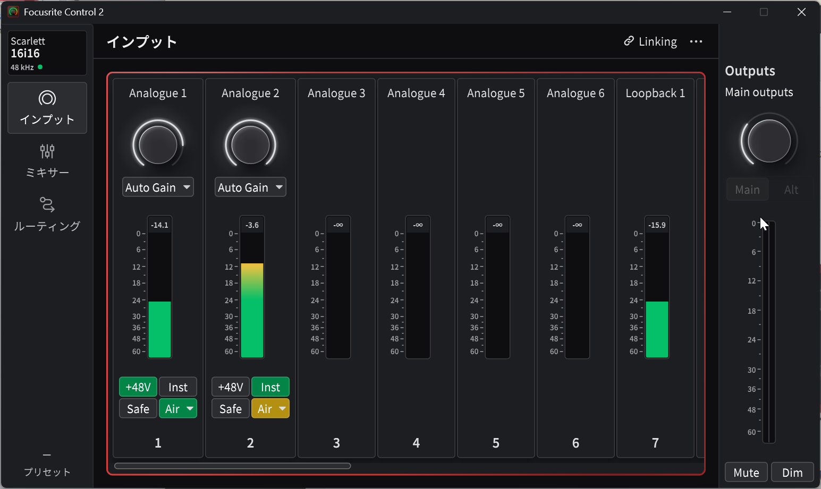
Task: Open the three-dots more options menu
Action: (696, 41)
